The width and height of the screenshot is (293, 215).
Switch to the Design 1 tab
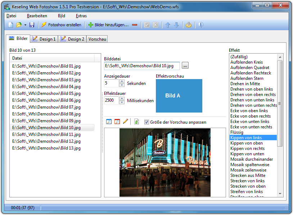44,39
